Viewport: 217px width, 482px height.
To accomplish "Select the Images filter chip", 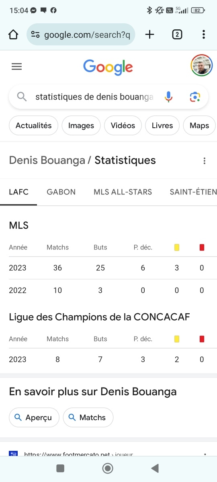I will click(x=81, y=126).
